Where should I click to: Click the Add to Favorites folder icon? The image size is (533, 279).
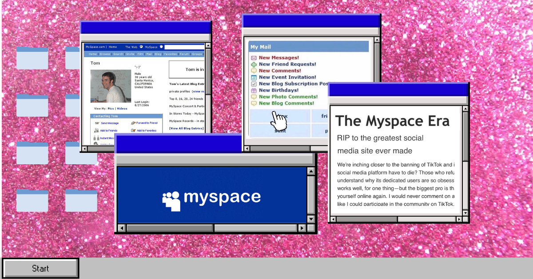[133, 130]
